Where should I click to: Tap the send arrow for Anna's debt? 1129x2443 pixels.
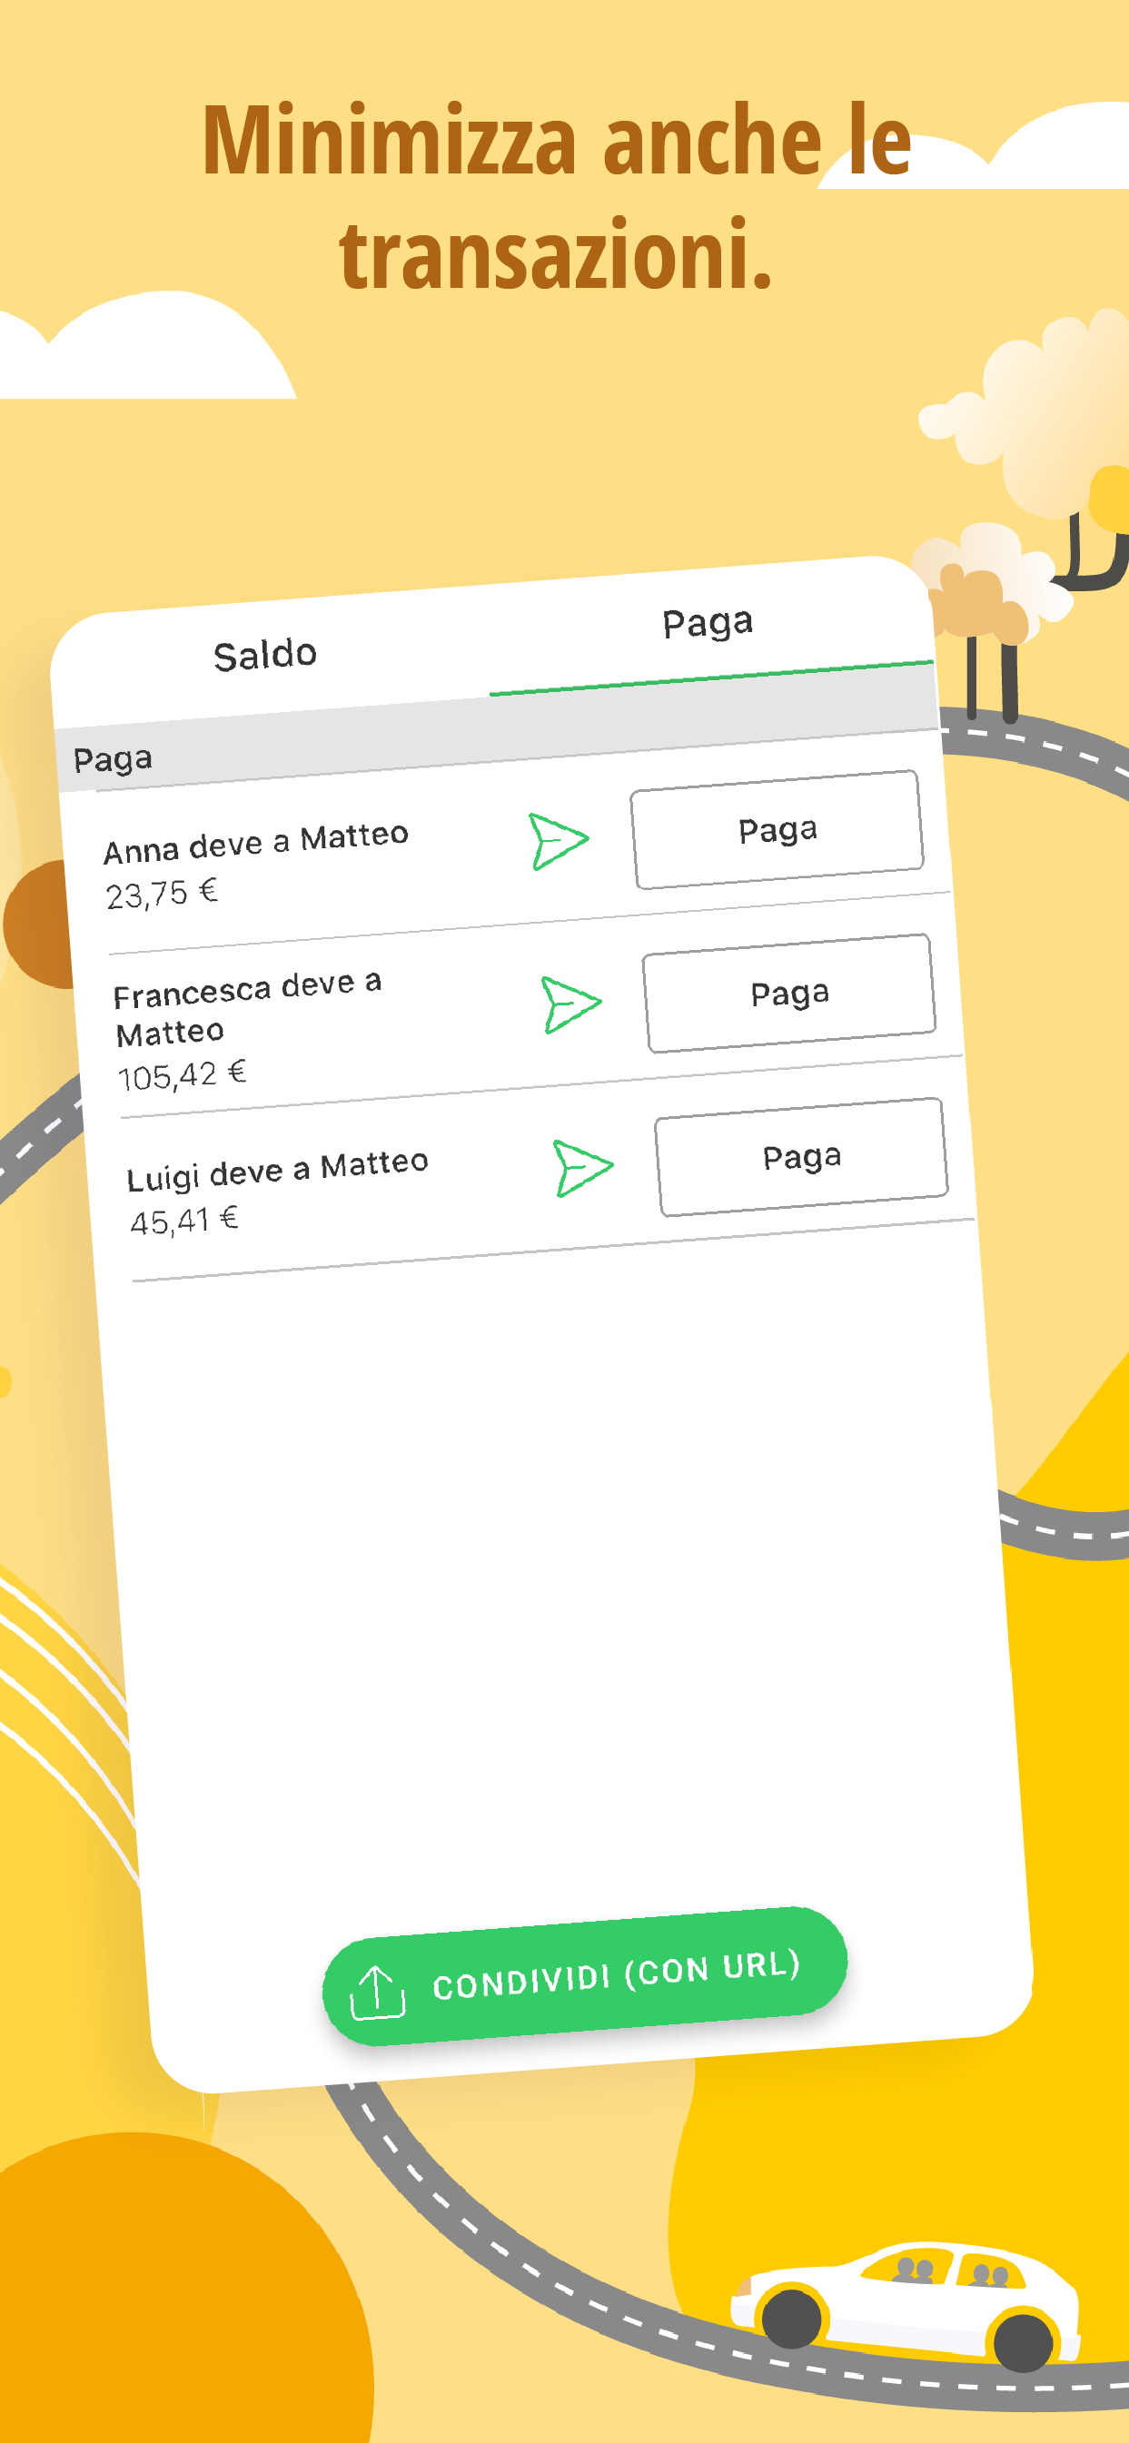(559, 840)
